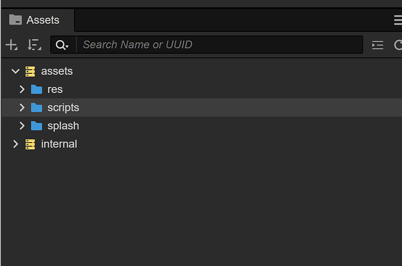Open the search type magnifier dropdown
Screen dimensions: 402x266
[63, 45]
